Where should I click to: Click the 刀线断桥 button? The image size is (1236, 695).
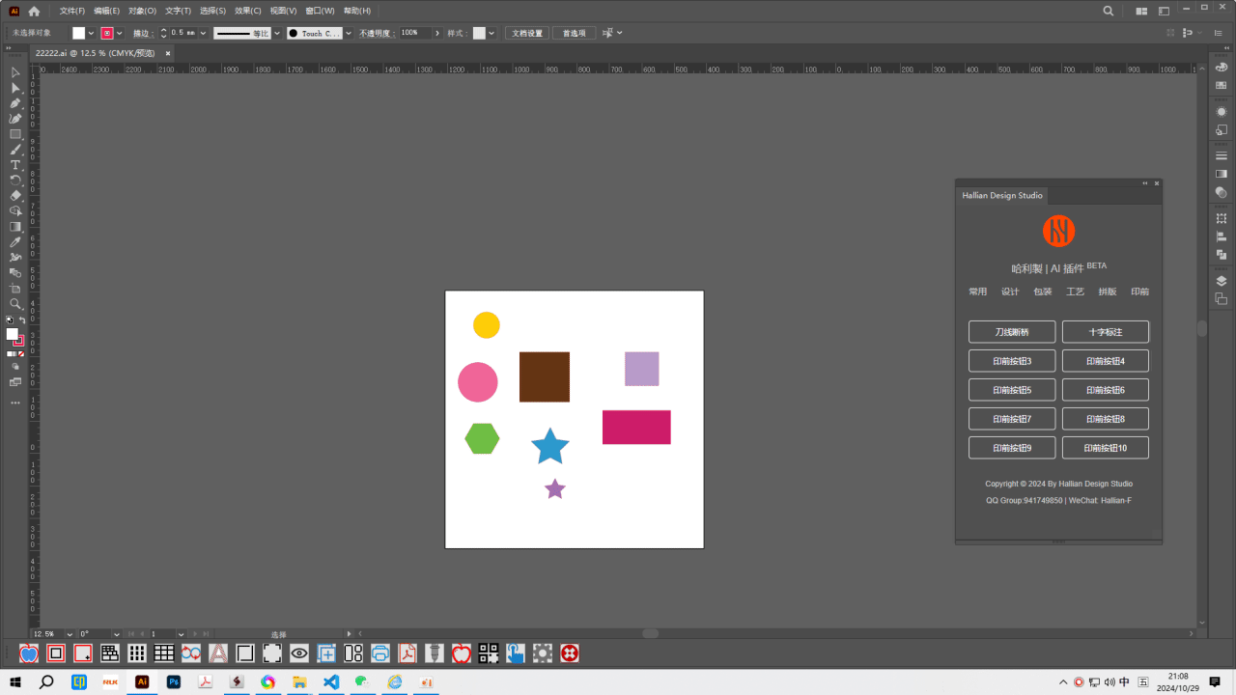(1012, 332)
